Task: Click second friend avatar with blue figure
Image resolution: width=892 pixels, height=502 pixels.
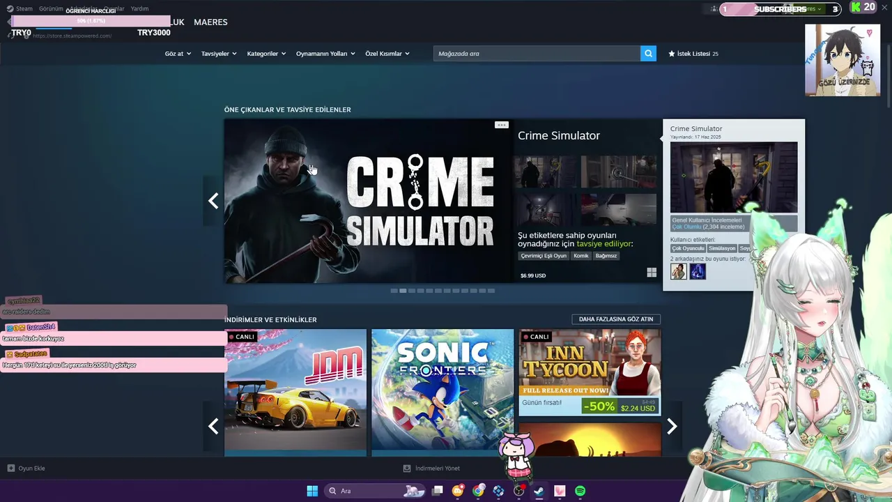Action: 698,271
